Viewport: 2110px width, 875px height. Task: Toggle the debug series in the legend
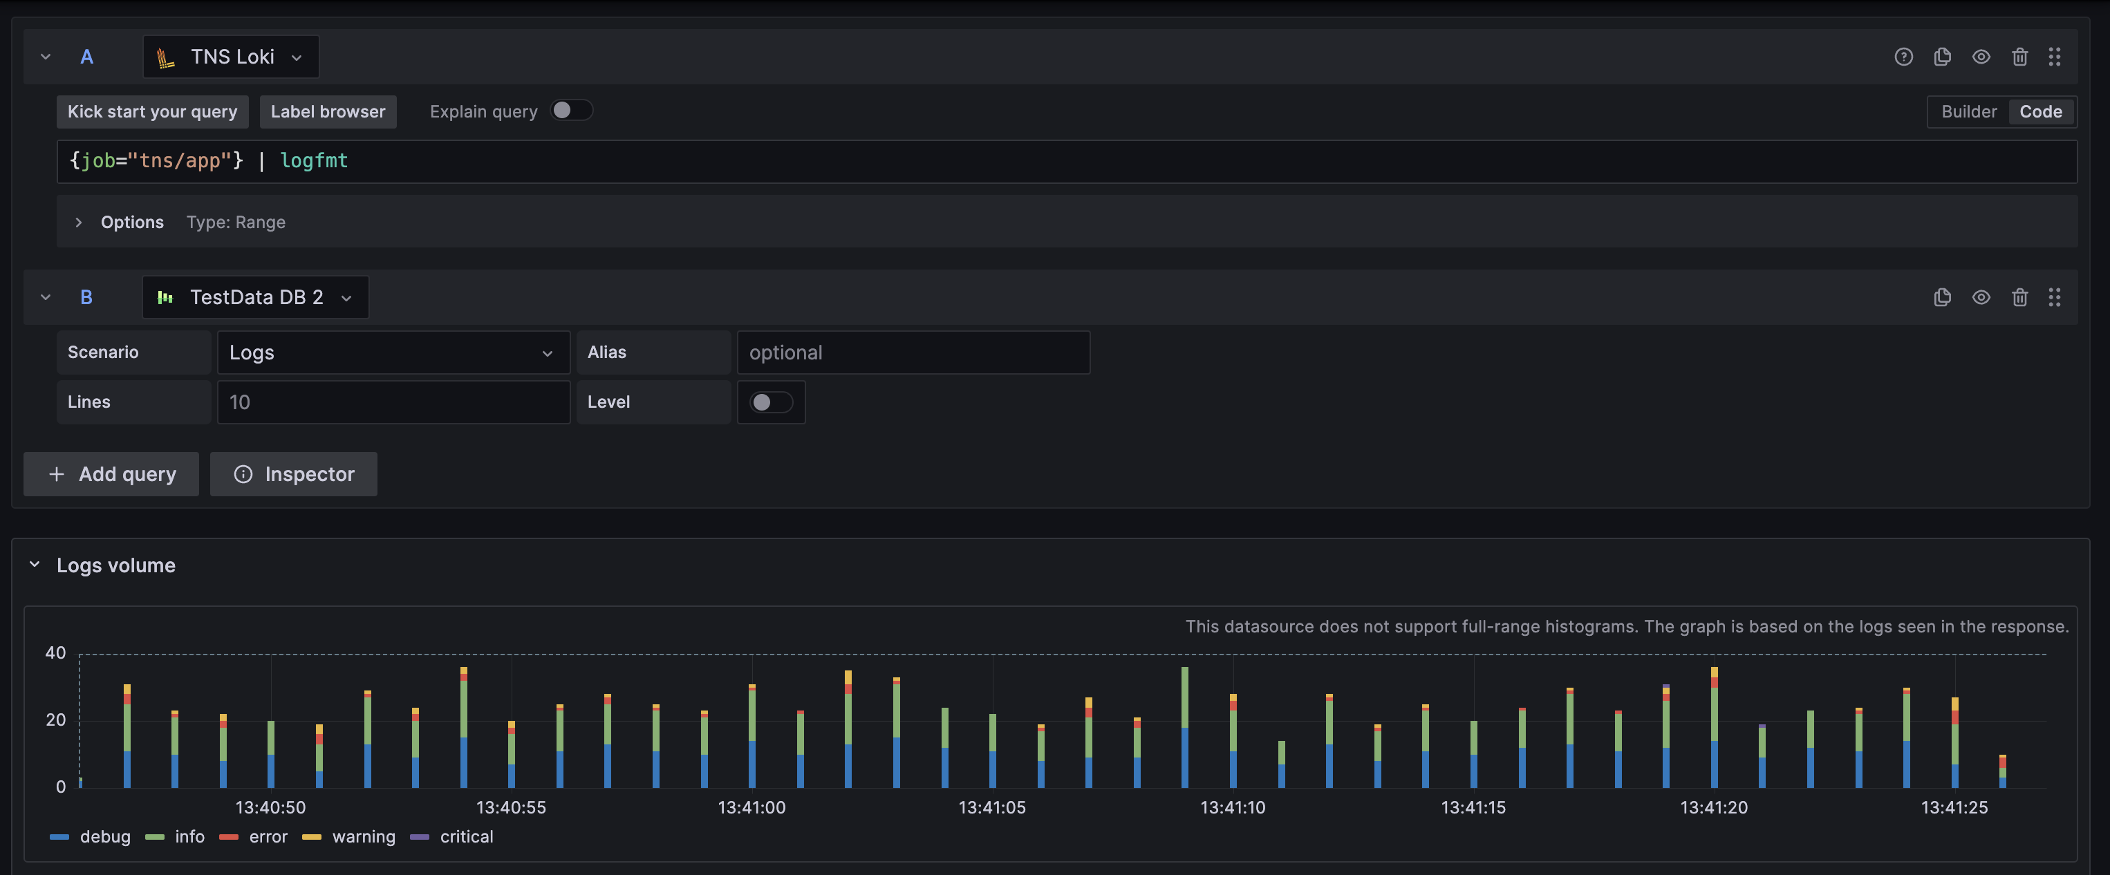coord(105,836)
